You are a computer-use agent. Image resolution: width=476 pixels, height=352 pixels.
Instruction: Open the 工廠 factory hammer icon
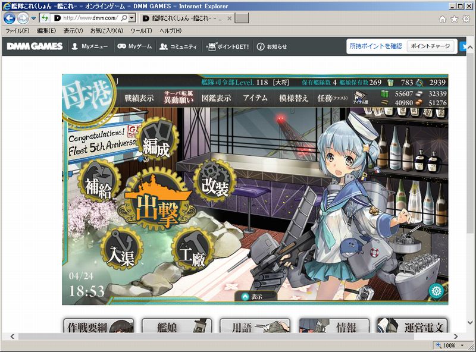[192, 249]
